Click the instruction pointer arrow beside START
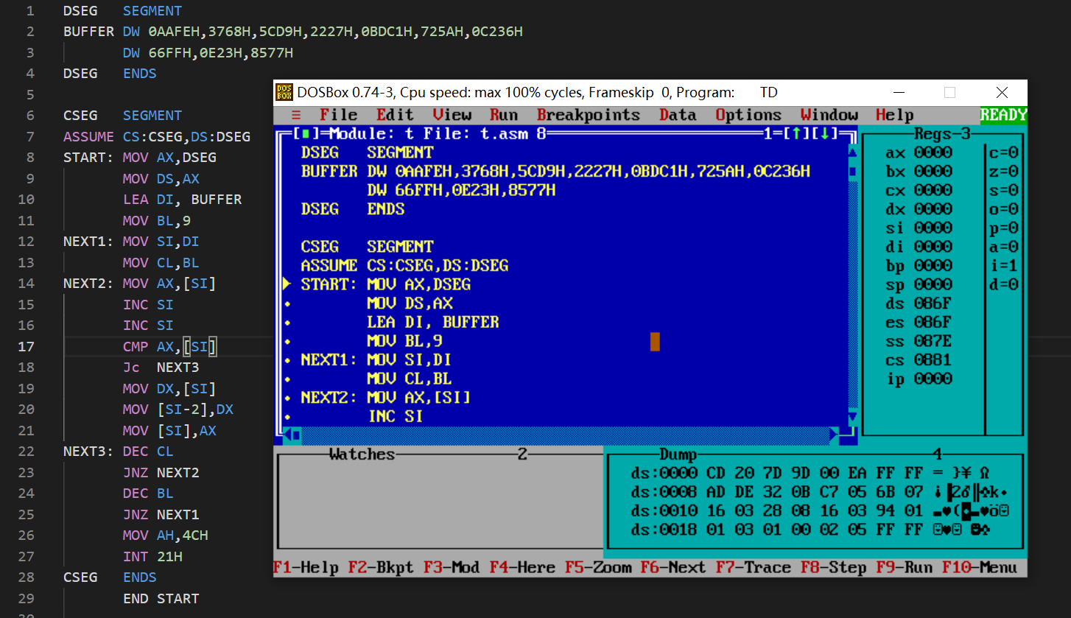 tap(287, 284)
